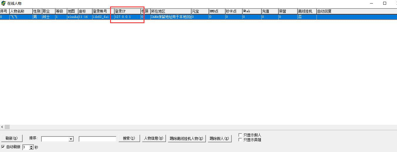Click the 登录IP column header
The height and width of the screenshot is (152, 397).
[x=127, y=11]
